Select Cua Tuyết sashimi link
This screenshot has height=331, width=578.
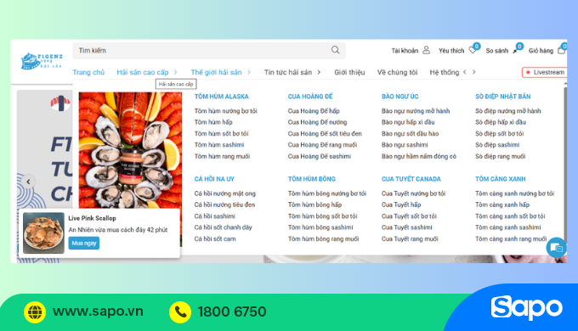407,227
